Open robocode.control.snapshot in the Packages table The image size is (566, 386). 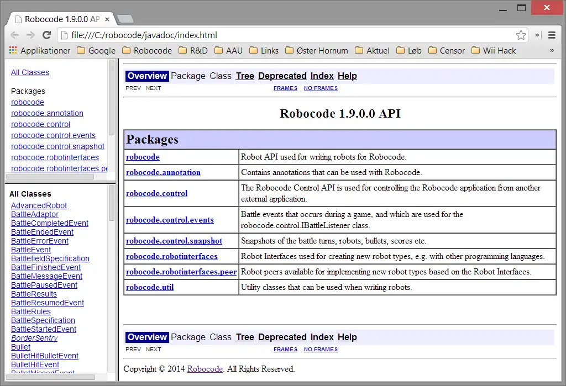click(x=174, y=241)
